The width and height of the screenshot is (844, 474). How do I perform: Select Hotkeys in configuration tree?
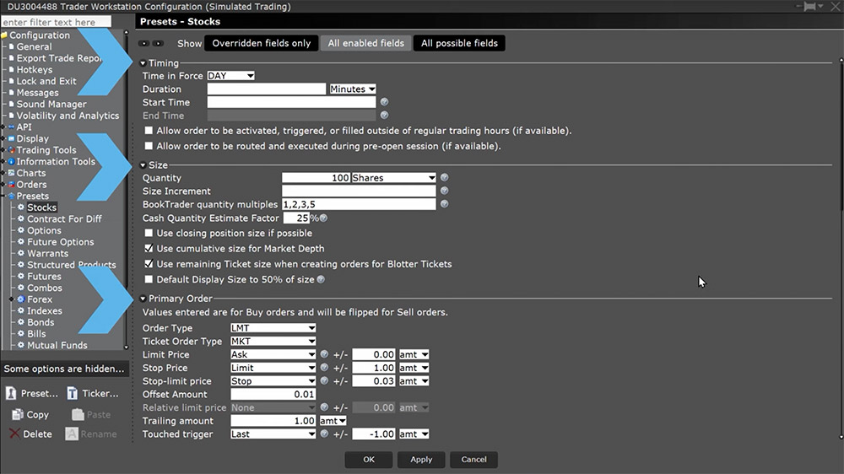[34, 69]
